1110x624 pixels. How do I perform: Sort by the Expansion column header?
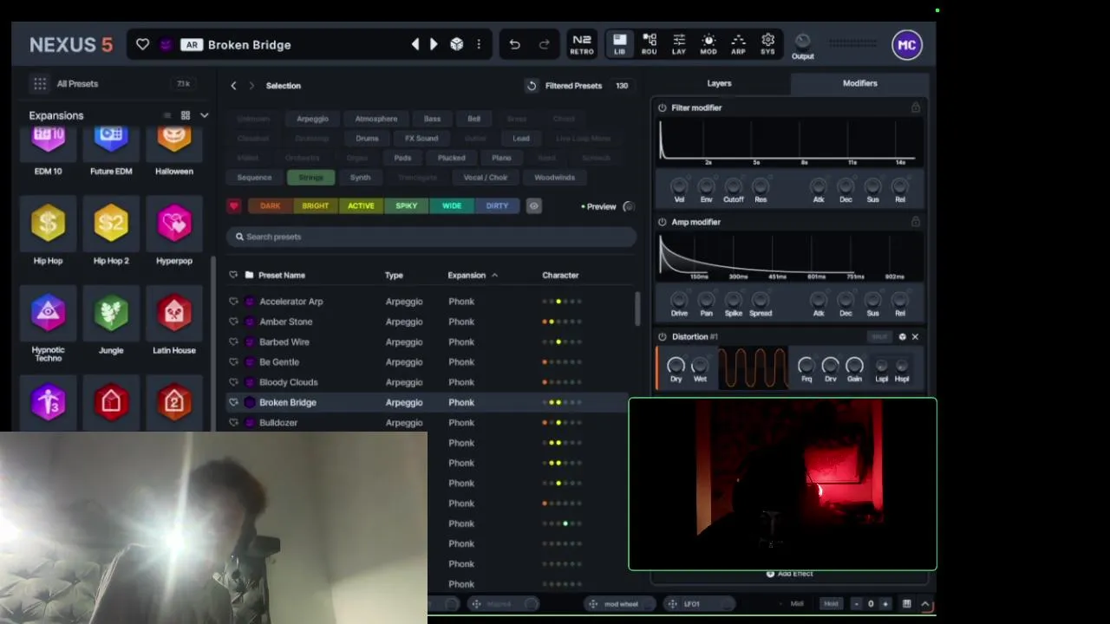(x=473, y=276)
